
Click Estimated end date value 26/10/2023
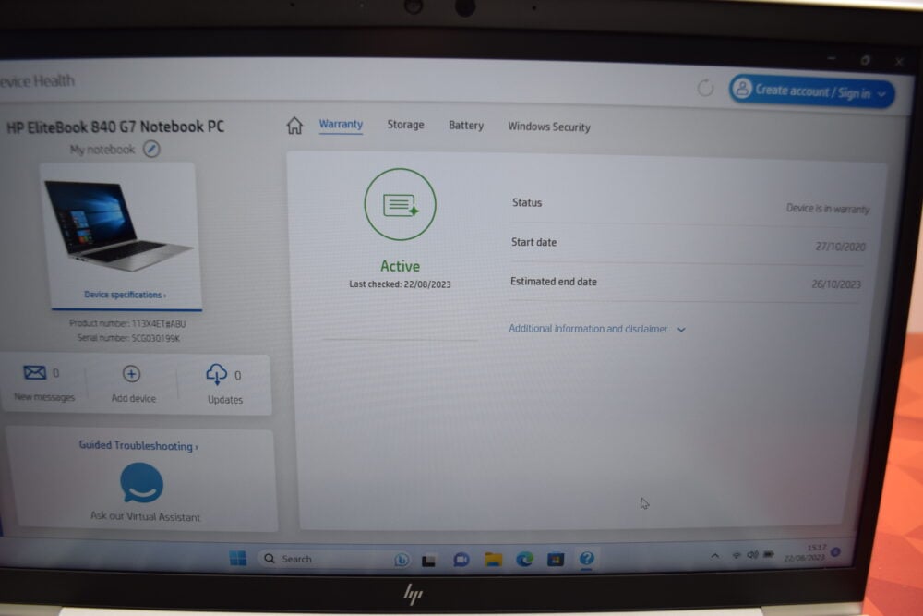(836, 284)
